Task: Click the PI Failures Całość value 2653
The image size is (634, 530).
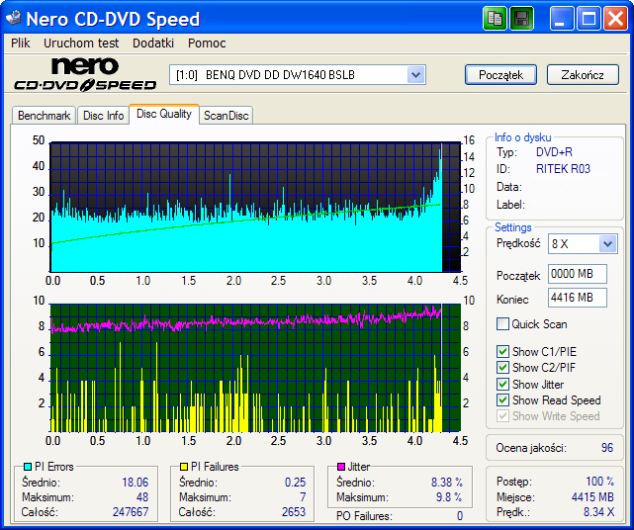Action: coord(294,512)
